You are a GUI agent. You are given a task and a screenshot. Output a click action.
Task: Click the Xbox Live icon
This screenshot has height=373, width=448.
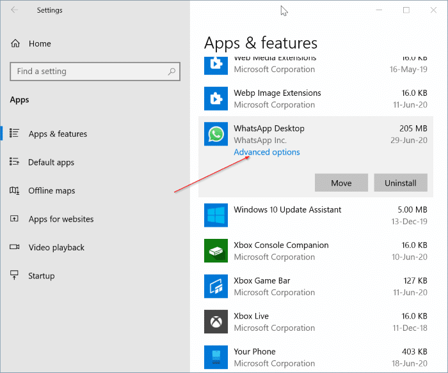pos(216,322)
